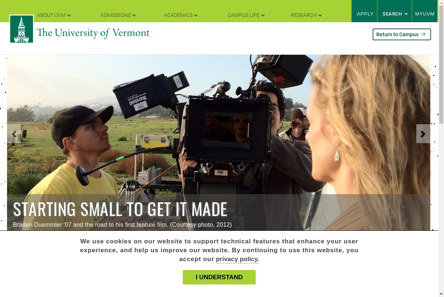Go to previous slide arrow
The height and width of the screenshot is (297, 444).
14,134
